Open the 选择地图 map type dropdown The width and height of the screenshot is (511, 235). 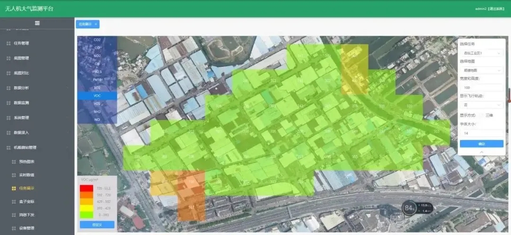(481, 70)
